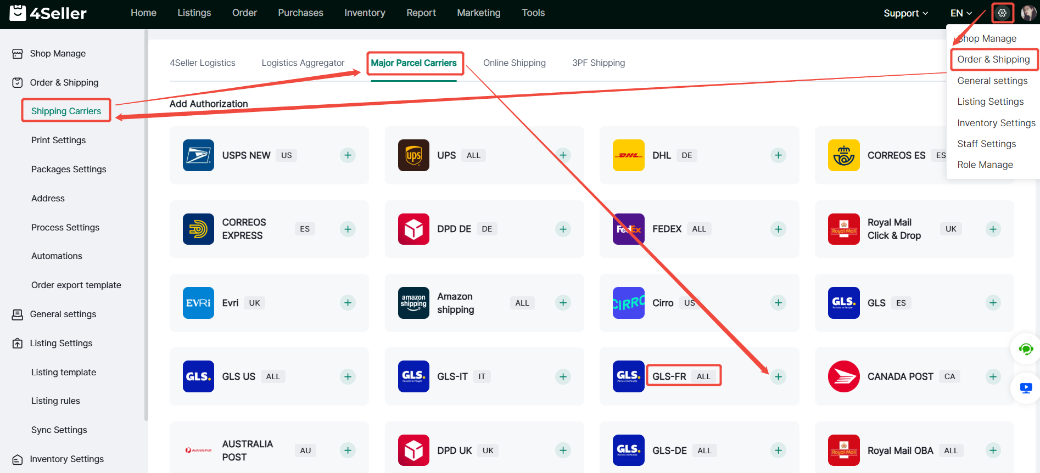The image size is (1040, 473).
Task: Click the 4Seller logo
Action: coord(48,13)
